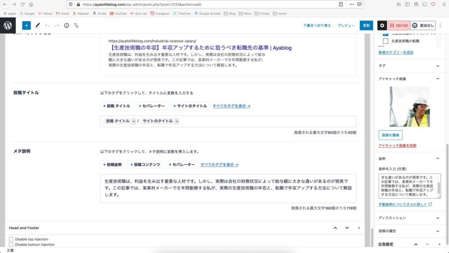Open サイトのタイトル tag dropdown in title field

pyautogui.click(x=177, y=121)
